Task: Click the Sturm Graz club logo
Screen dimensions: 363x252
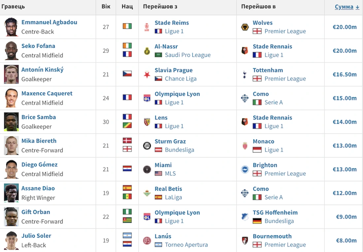Action: 147,146
